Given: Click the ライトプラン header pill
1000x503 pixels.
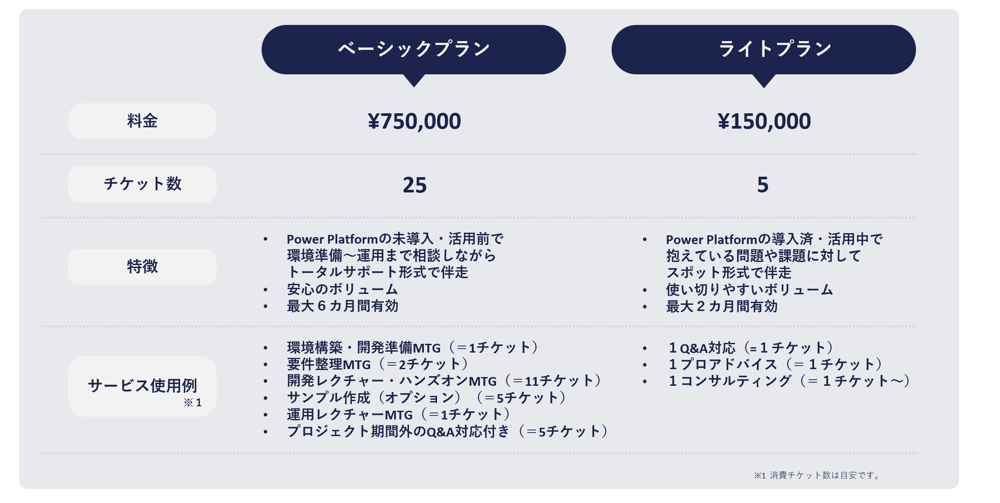Looking at the screenshot, I should tap(763, 49).
